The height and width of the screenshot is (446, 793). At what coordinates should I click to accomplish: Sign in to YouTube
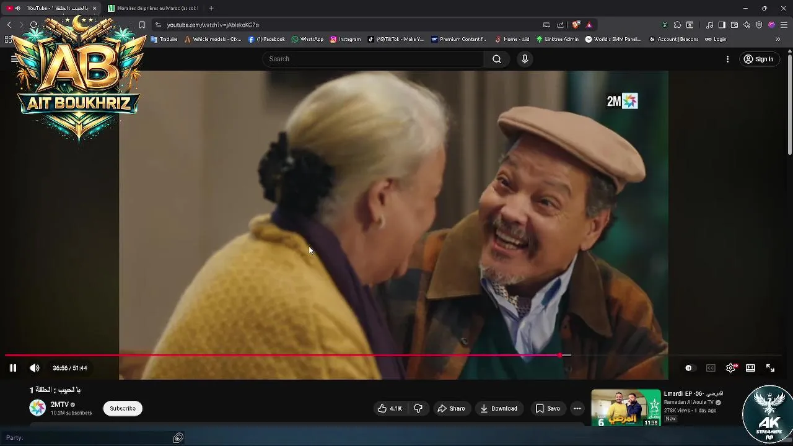pyautogui.click(x=758, y=59)
